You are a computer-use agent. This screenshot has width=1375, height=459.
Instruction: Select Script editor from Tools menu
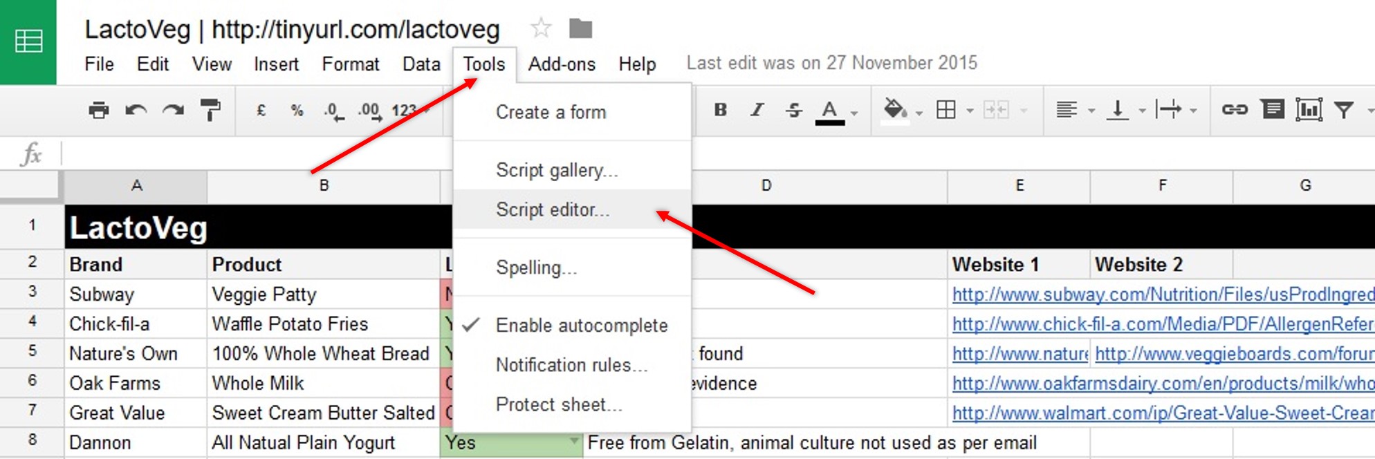click(553, 209)
